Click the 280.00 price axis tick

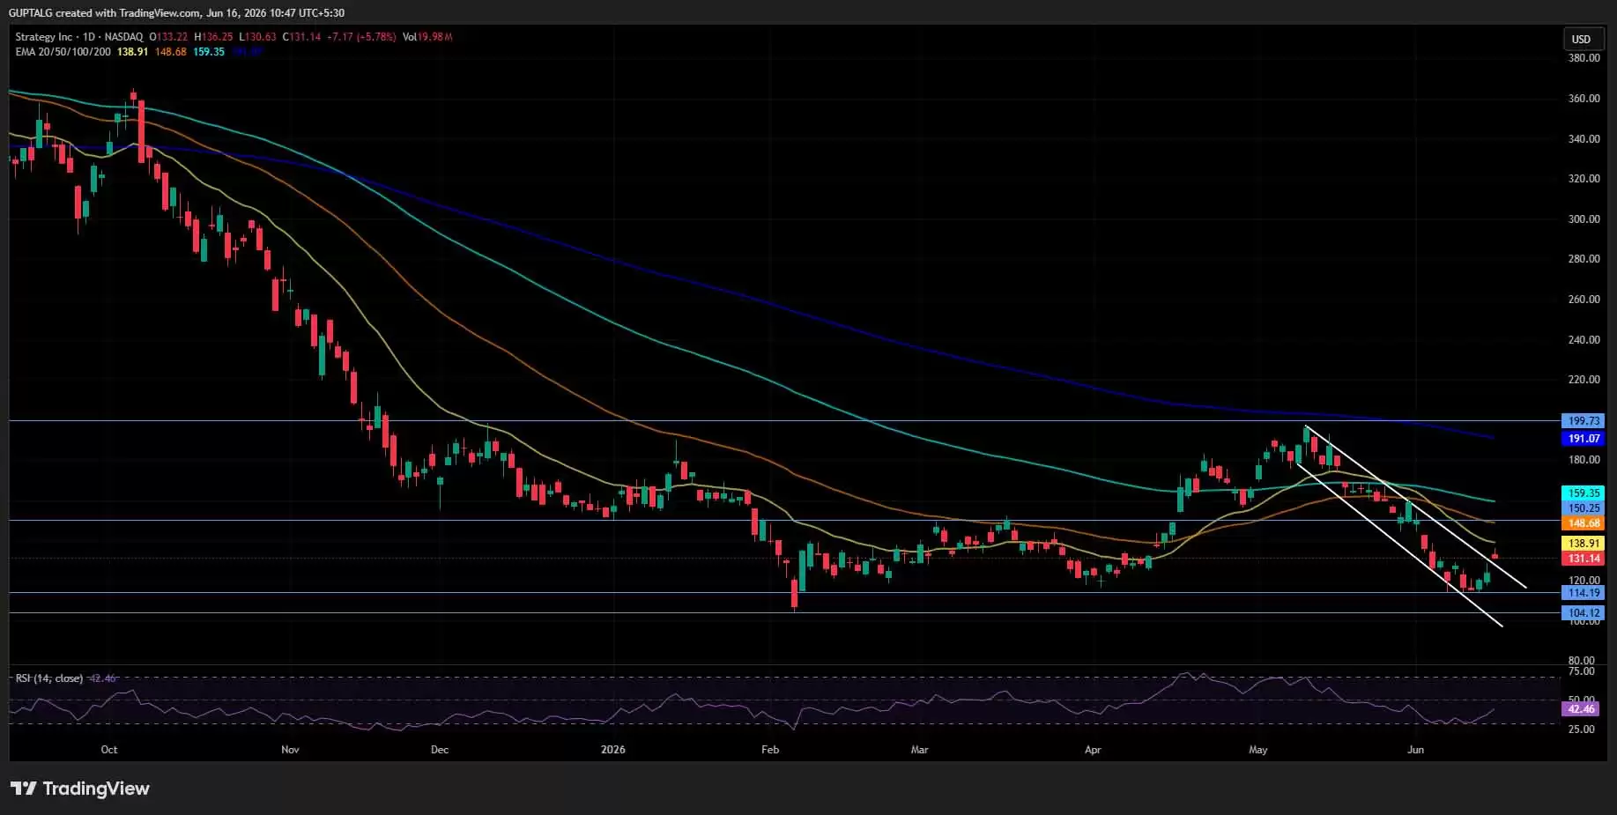(x=1584, y=259)
